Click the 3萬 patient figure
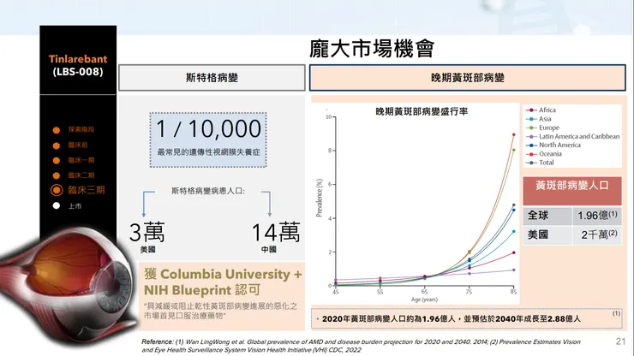 (147, 233)
